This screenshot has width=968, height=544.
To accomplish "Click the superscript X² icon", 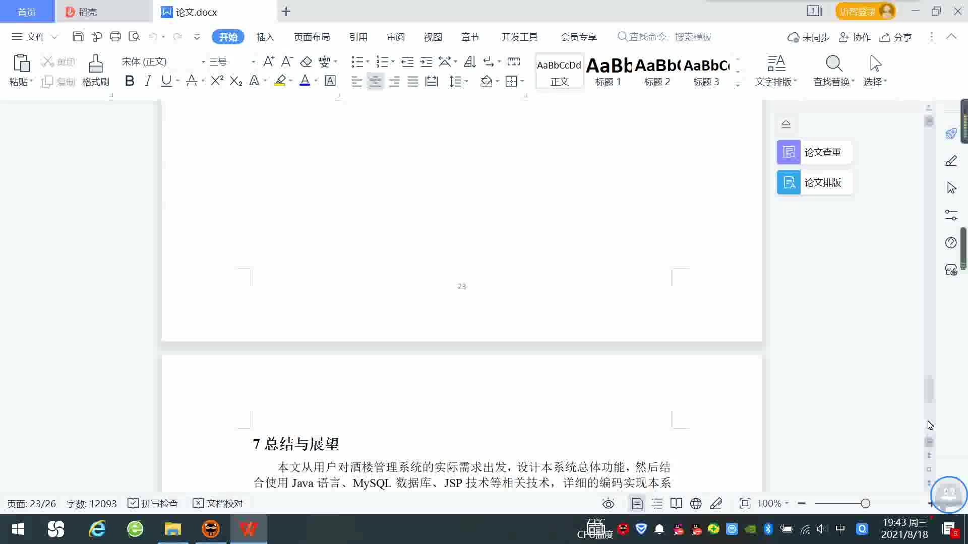I will (x=217, y=81).
